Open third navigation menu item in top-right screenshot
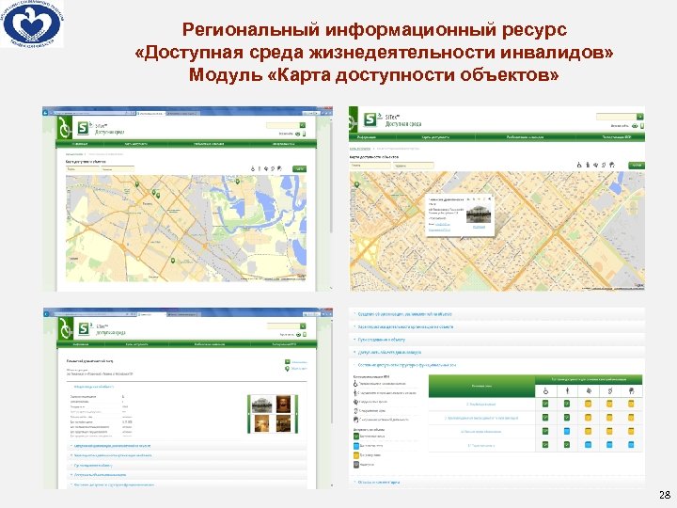Screen dimensions: 677x508 [525, 137]
